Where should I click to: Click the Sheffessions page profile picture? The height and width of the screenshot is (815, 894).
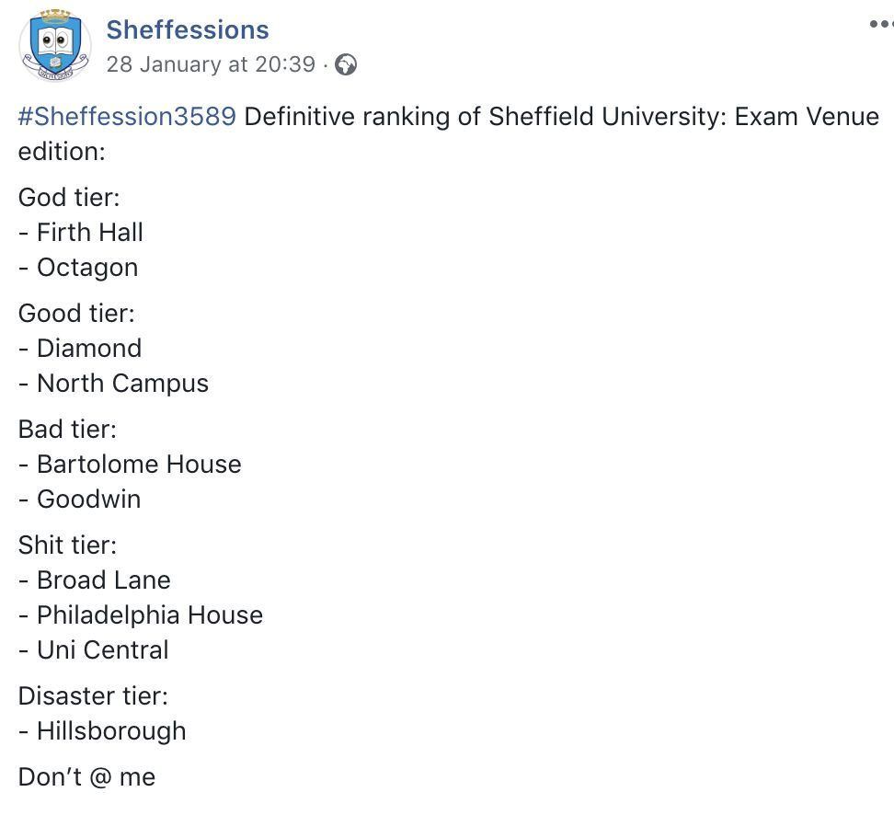click(x=55, y=45)
